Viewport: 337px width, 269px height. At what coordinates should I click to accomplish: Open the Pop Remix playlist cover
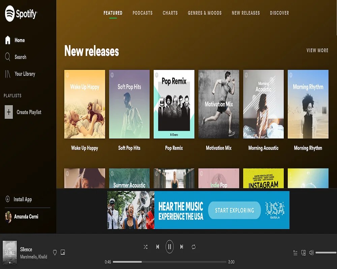pos(174,104)
